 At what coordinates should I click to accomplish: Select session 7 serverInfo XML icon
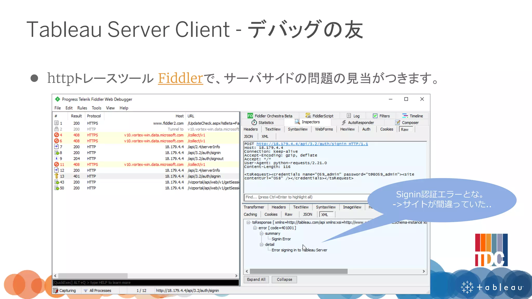(56, 147)
